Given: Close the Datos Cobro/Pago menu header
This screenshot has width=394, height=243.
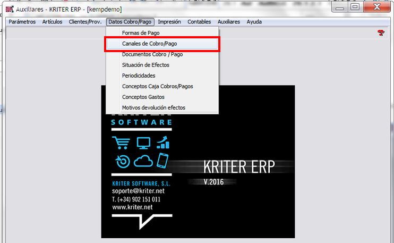Looking at the screenshot, I should 130,22.
